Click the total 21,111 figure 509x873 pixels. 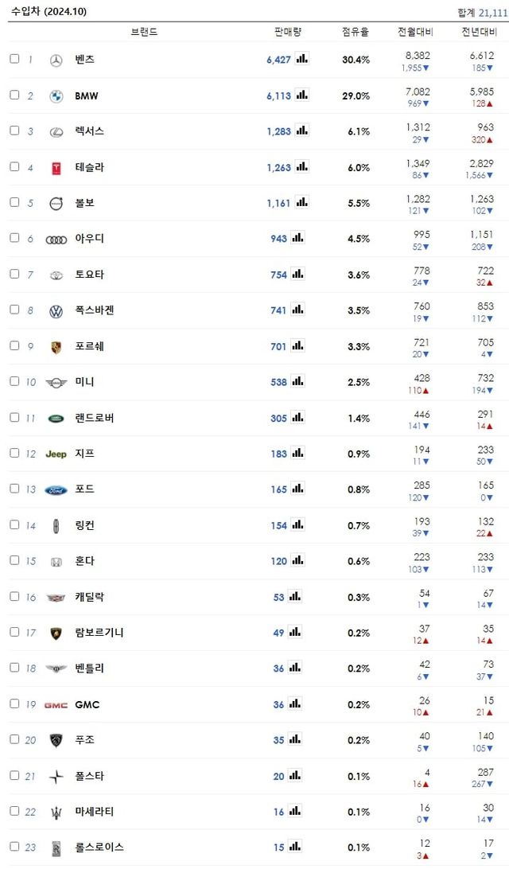493,12
